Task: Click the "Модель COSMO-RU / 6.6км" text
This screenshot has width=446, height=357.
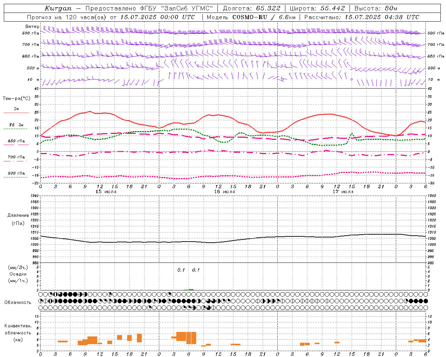Action: pyautogui.click(x=251, y=17)
